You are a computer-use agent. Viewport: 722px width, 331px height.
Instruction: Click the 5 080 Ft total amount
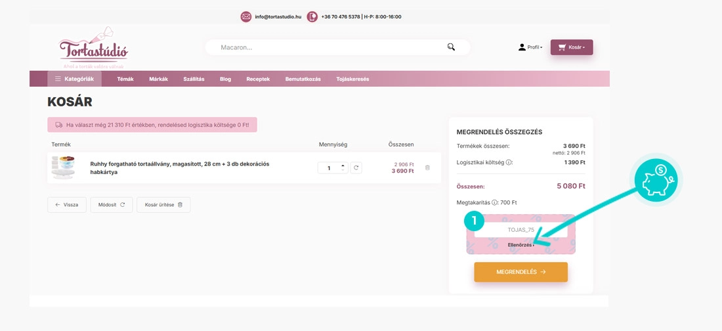pyautogui.click(x=571, y=187)
